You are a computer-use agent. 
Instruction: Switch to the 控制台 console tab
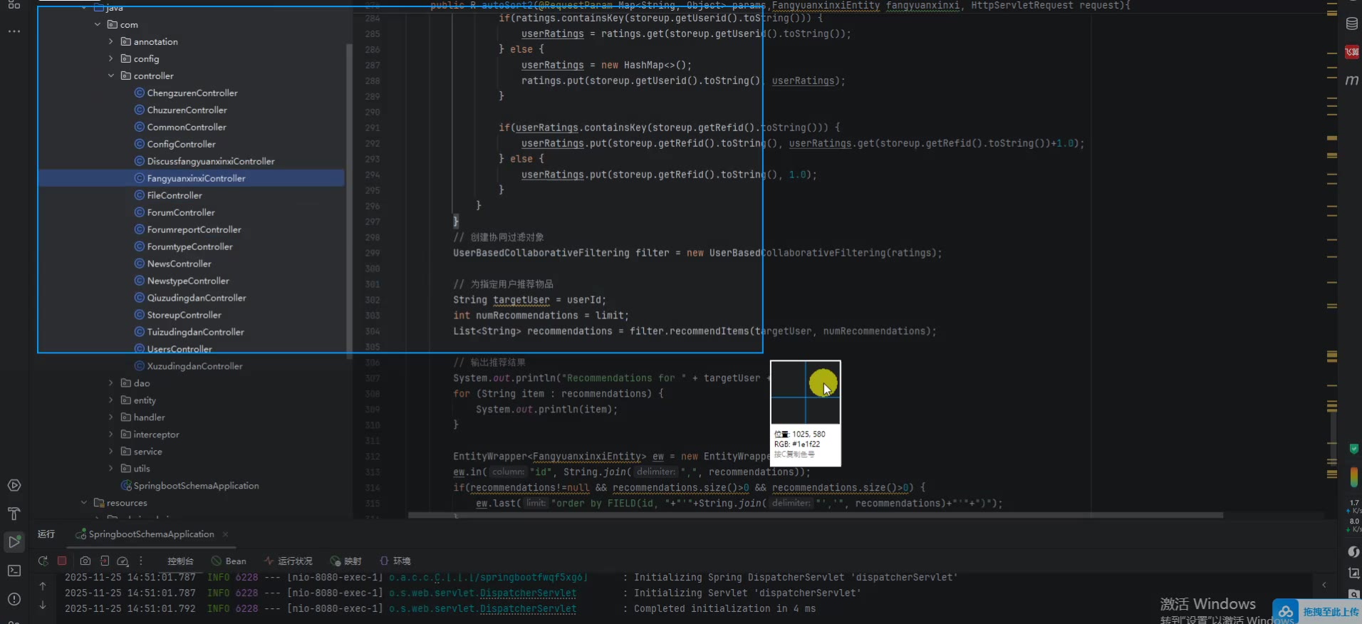[180, 561]
